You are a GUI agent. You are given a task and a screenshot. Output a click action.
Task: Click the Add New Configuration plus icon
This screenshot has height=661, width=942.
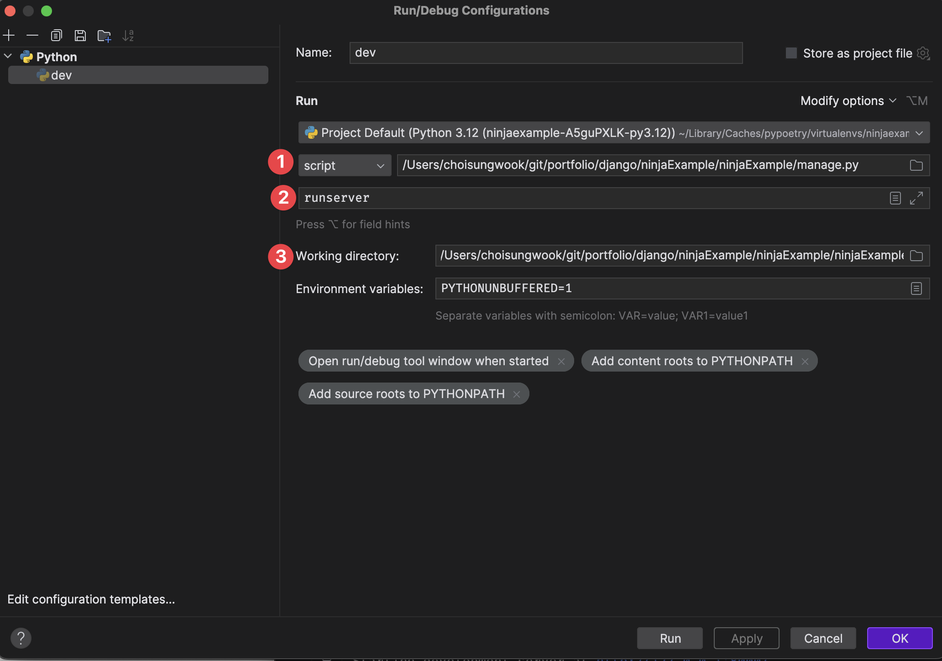pyautogui.click(x=9, y=35)
